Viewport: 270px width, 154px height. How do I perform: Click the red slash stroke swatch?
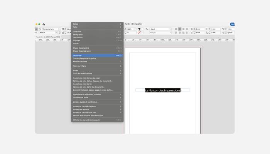(x=139, y=32)
